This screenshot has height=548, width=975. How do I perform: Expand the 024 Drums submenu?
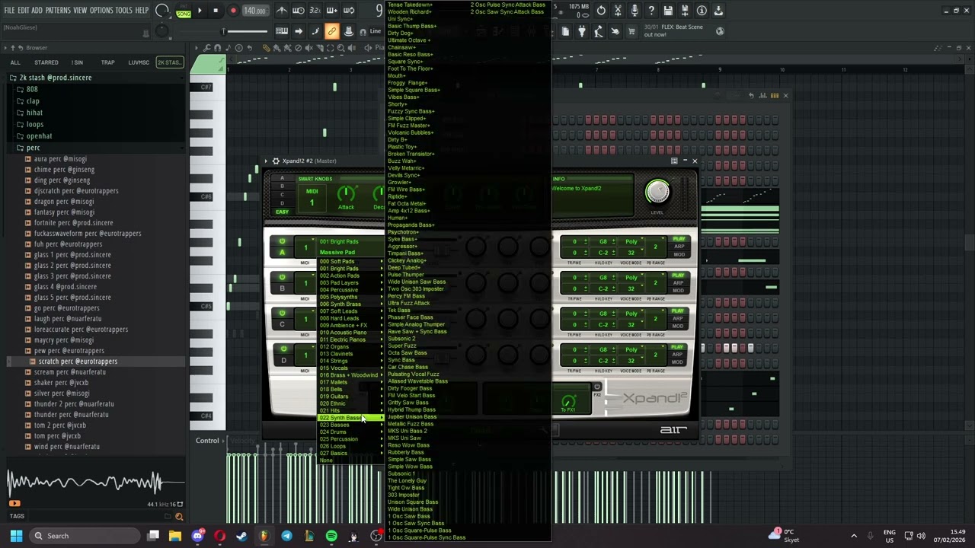coord(350,432)
